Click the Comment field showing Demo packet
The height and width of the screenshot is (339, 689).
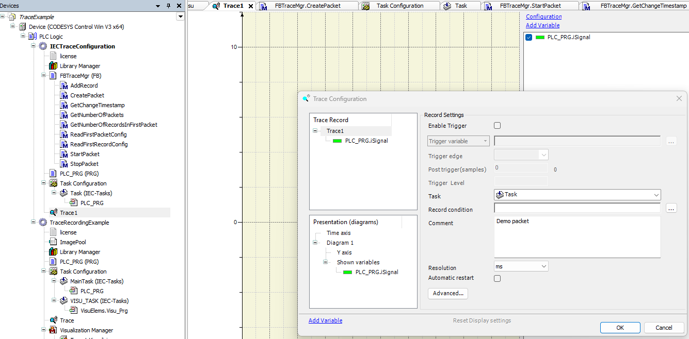tap(576, 237)
